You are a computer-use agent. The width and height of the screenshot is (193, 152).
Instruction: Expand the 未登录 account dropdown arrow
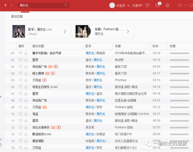(128, 5)
